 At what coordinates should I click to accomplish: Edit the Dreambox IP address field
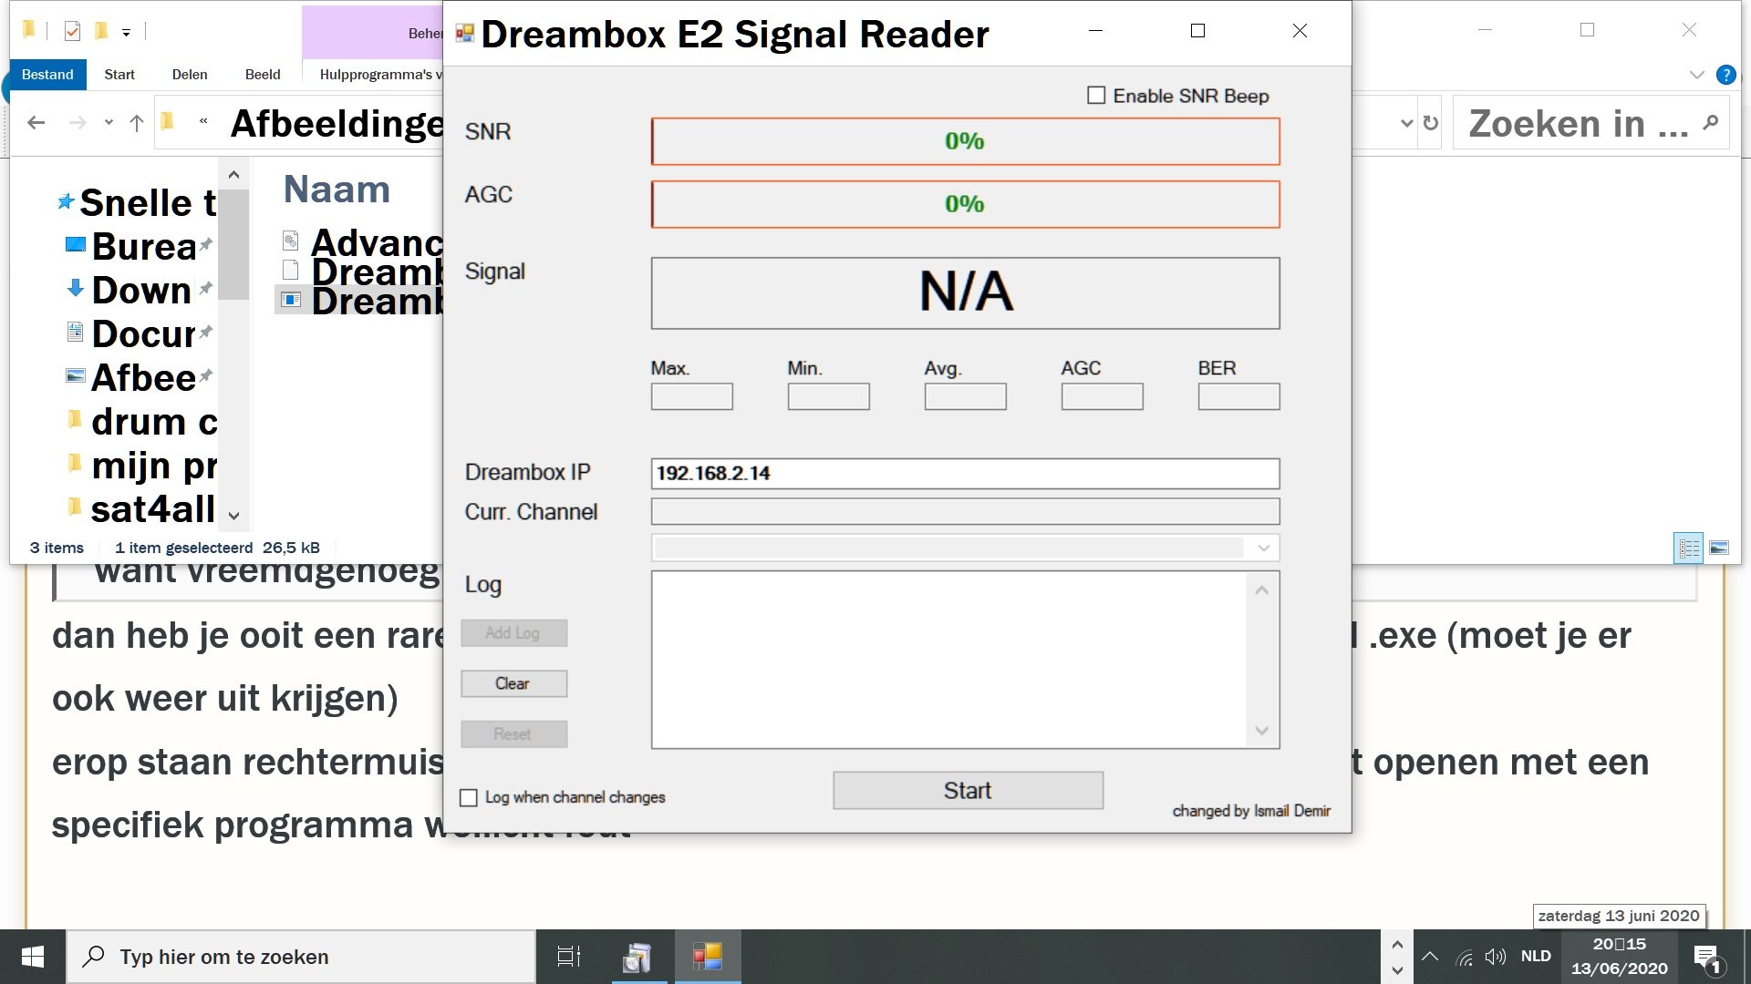965,474
